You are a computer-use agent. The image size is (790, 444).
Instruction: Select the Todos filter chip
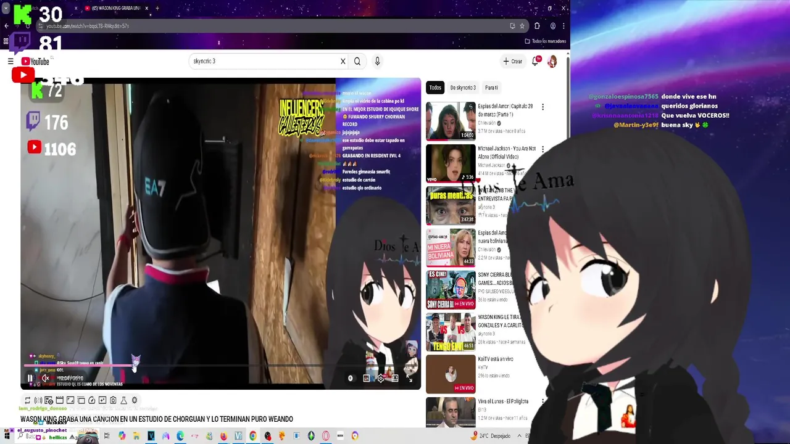(x=435, y=88)
